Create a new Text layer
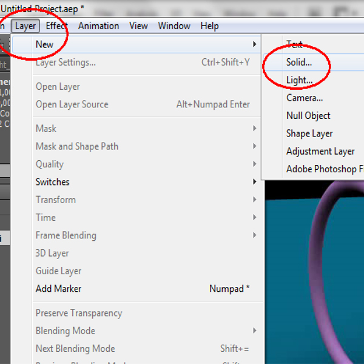364x364 pixels. pos(294,44)
